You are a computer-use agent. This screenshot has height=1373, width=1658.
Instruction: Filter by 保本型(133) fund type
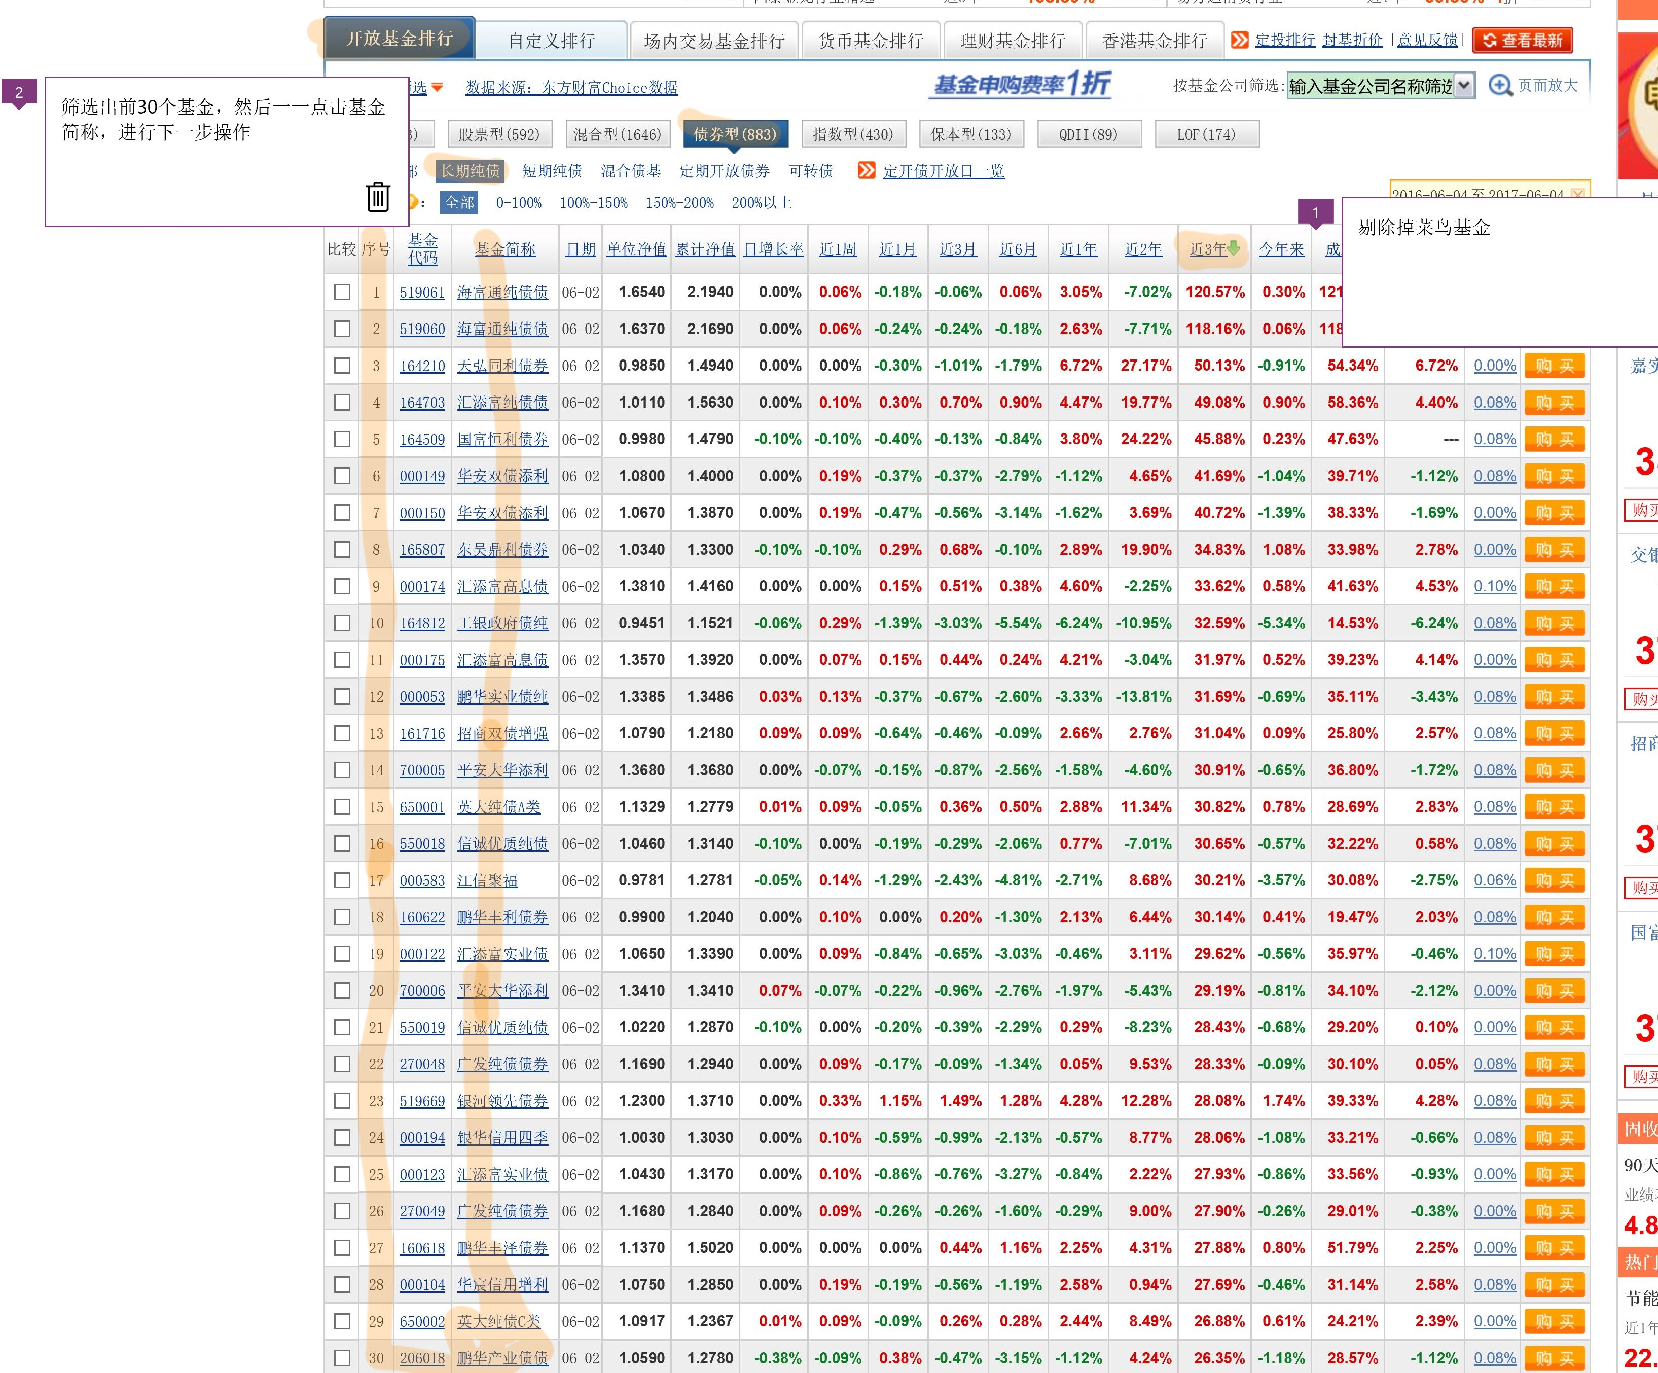tap(971, 134)
